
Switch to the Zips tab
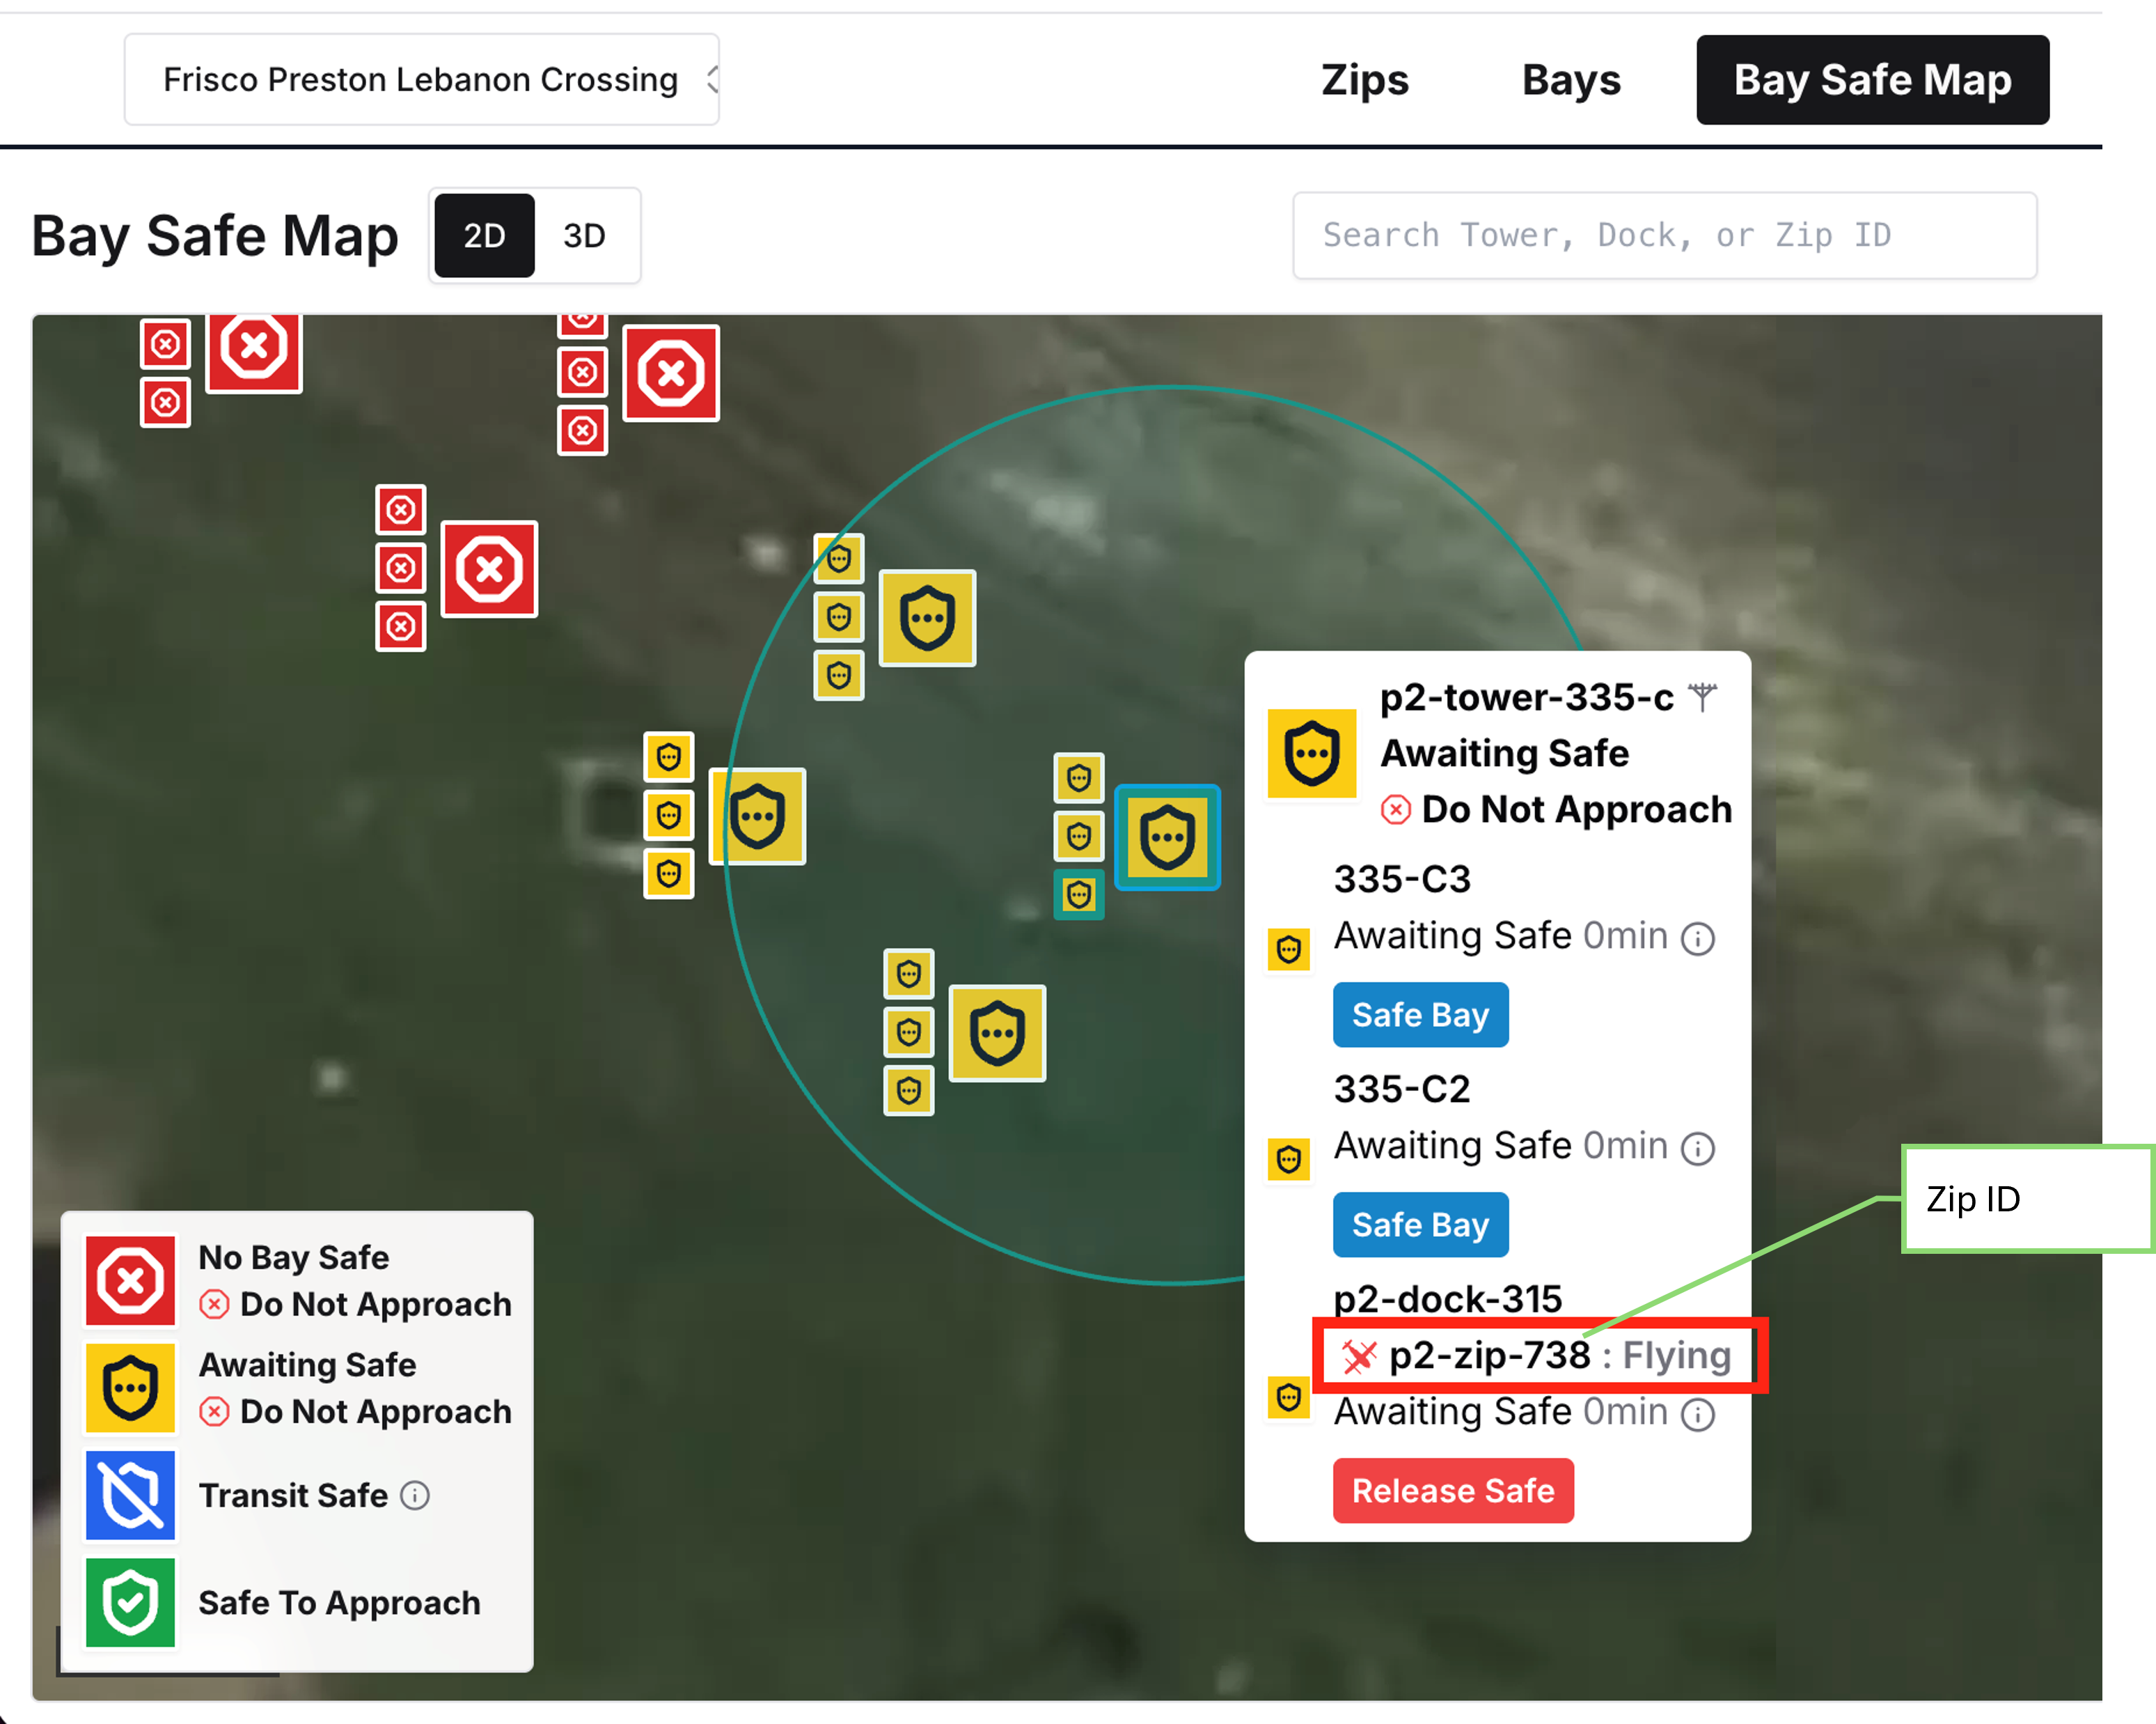(1364, 79)
